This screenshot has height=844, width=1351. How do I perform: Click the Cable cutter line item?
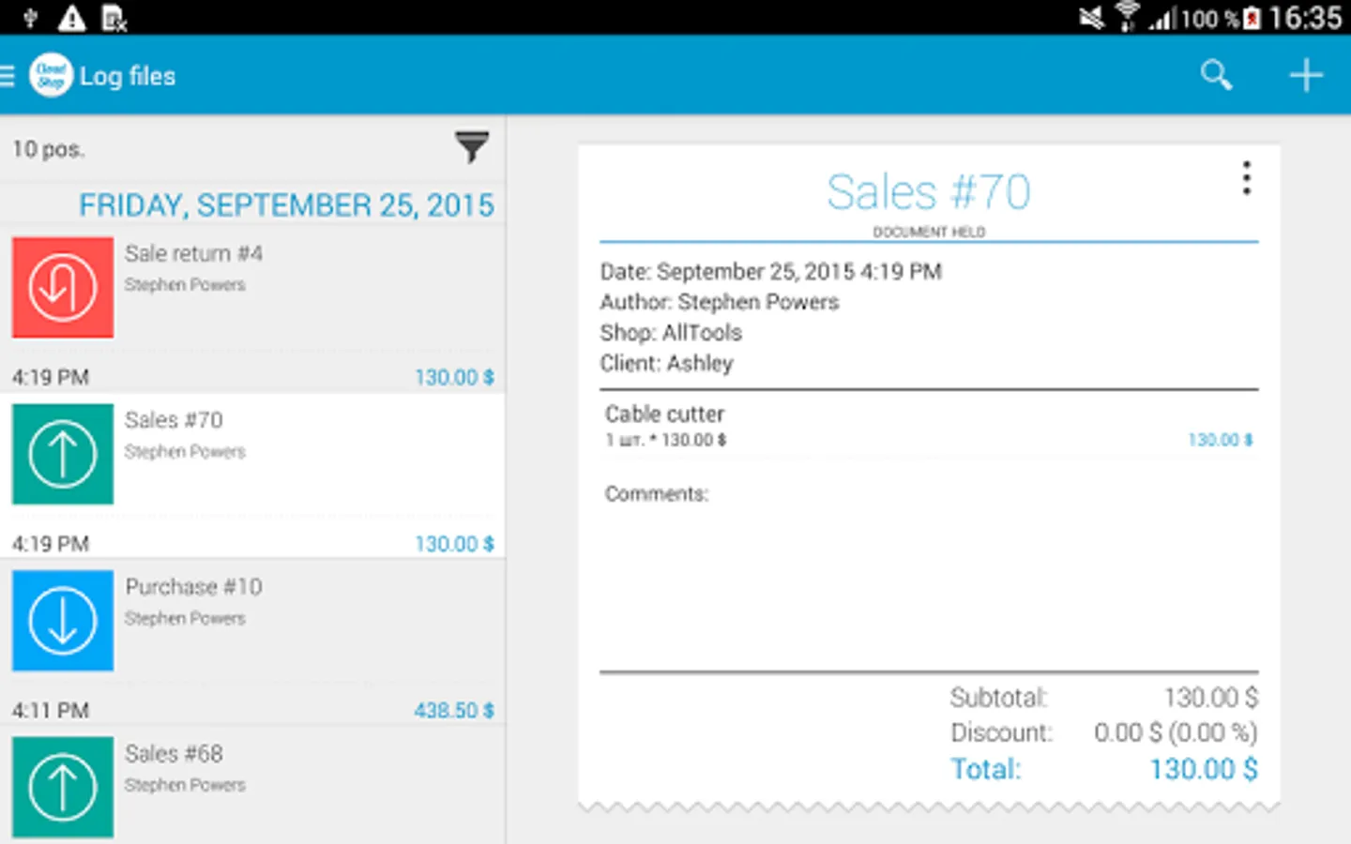point(664,414)
